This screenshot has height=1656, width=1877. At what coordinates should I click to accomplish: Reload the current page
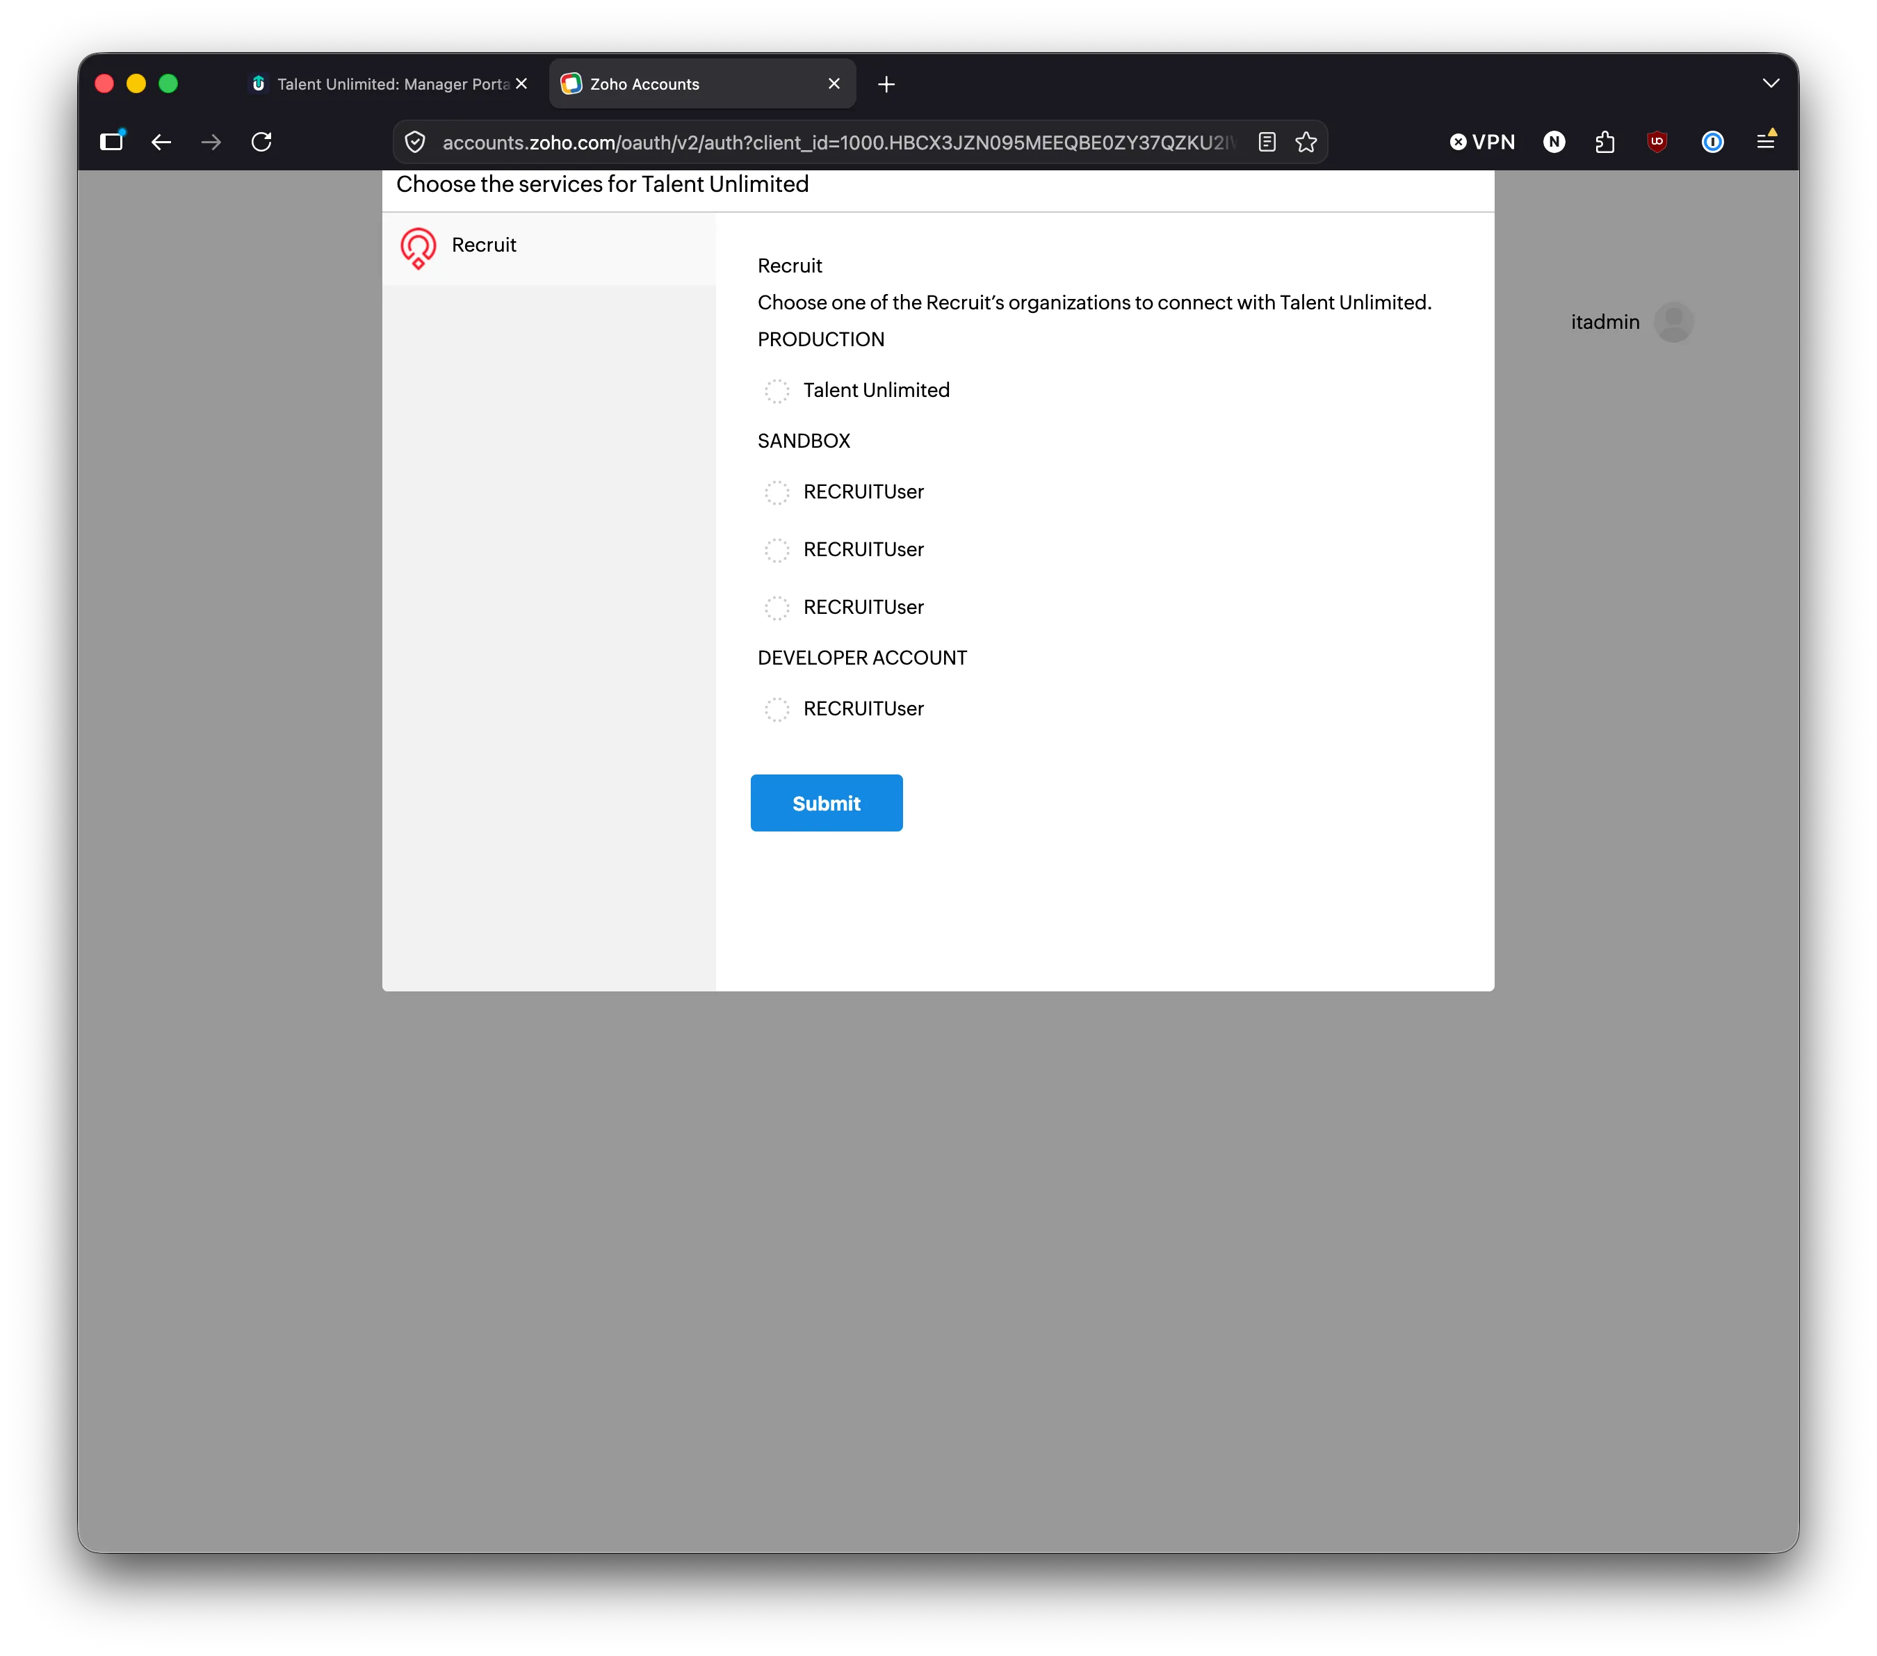(261, 141)
